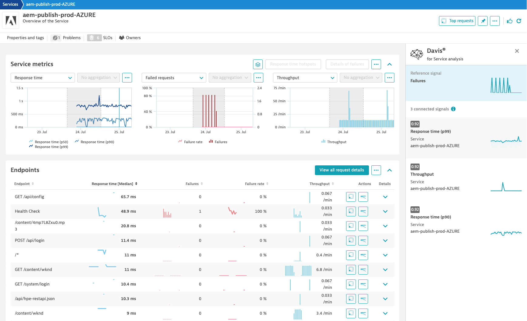Open the Failed requests metric dropdown
Viewport: 527px width, 321px height.
[x=174, y=78]
